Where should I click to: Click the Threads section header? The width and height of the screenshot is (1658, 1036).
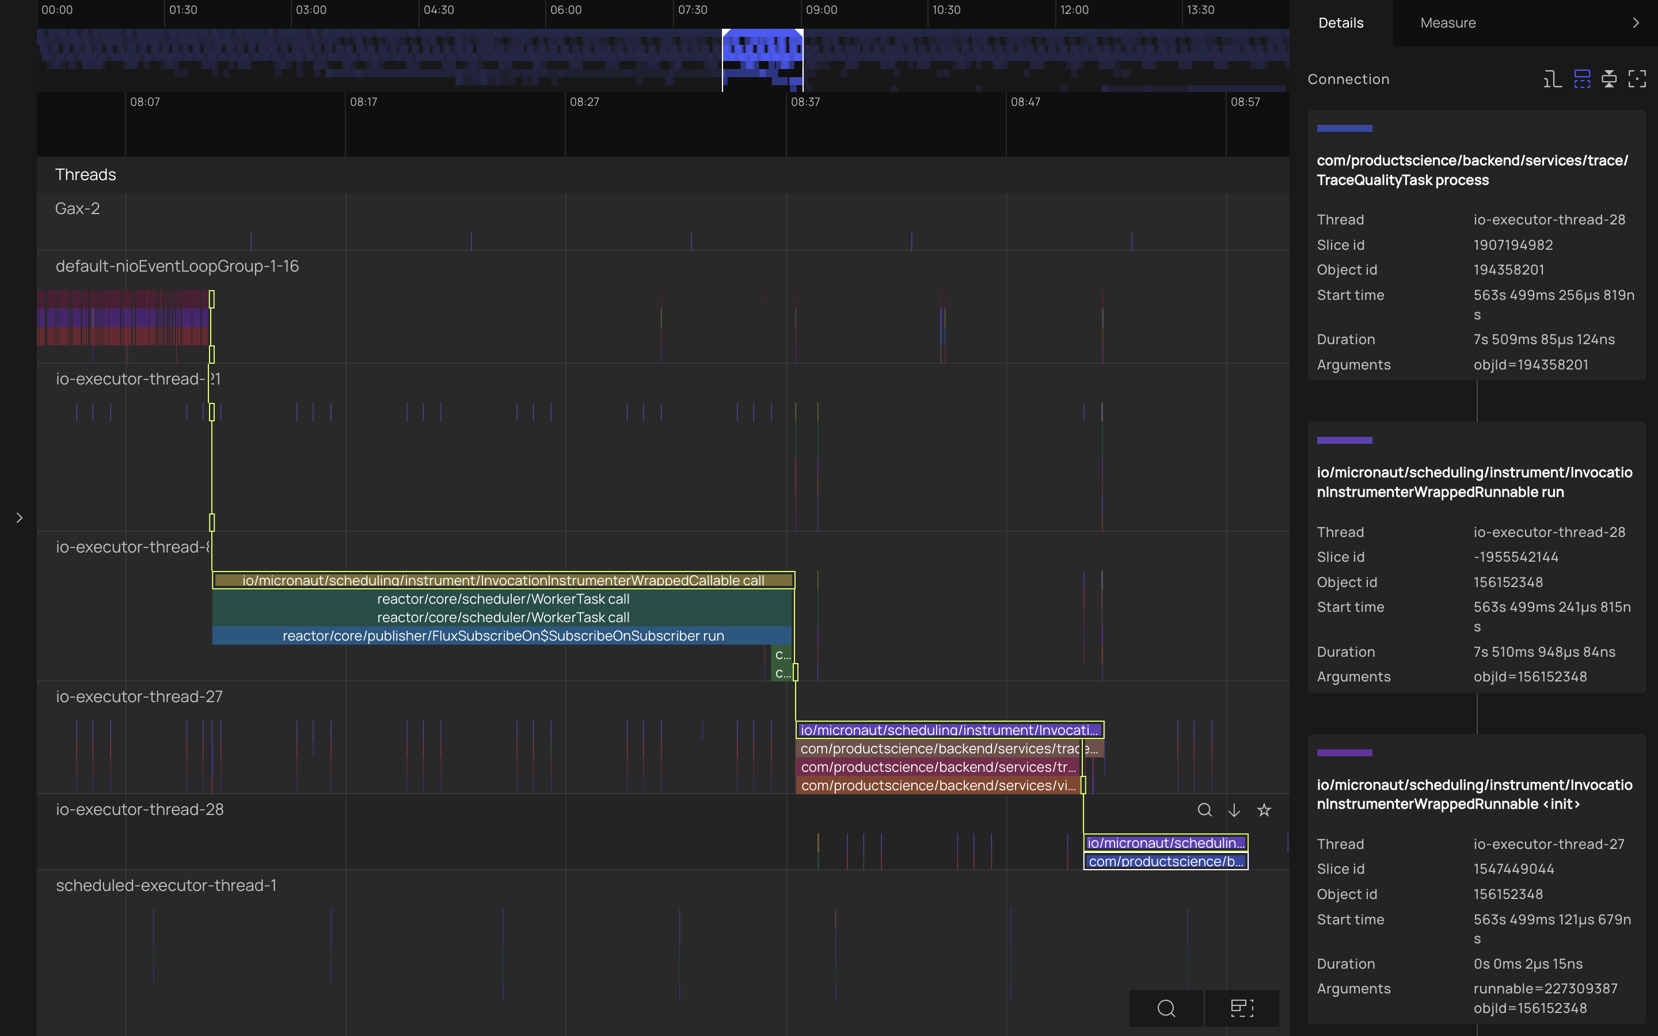tap(86, 174)
